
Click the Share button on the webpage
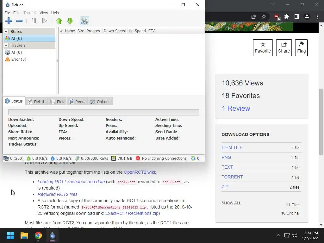[x=284, y=48]
